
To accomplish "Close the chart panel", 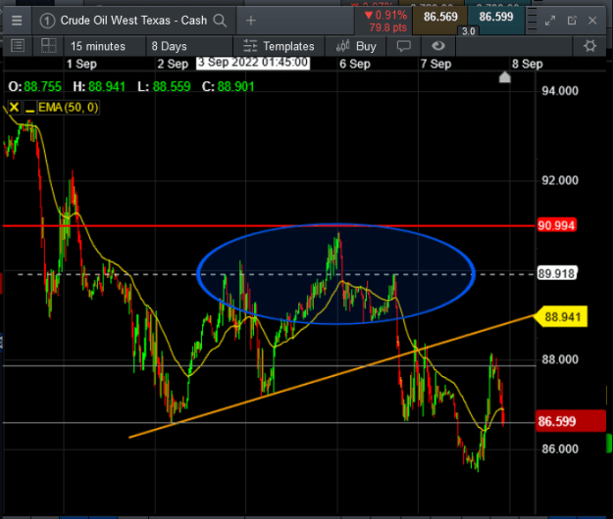I will tap(592, 21).
